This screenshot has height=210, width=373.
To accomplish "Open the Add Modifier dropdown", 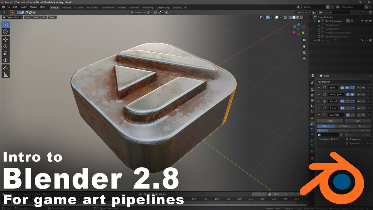I will (x=344, y=82).
